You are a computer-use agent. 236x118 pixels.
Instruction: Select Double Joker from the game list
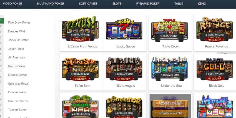point(17,92)
